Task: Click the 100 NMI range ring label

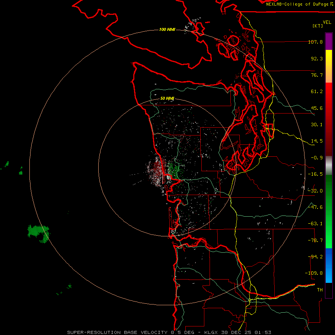Action: coord(167,29)
